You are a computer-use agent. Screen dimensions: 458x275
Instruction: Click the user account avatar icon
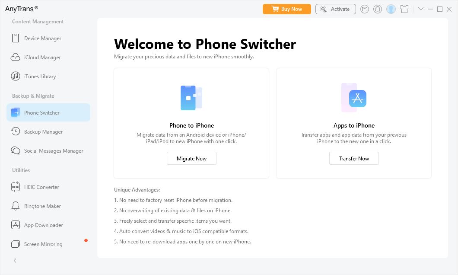click(391, 9)
